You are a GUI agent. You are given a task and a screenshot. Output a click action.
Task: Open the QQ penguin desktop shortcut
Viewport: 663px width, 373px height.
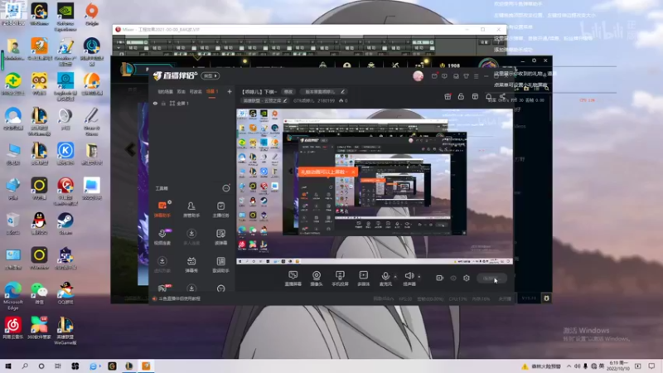click(x=39, y=223)
